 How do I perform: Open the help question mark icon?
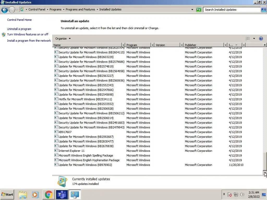(261, 39)
